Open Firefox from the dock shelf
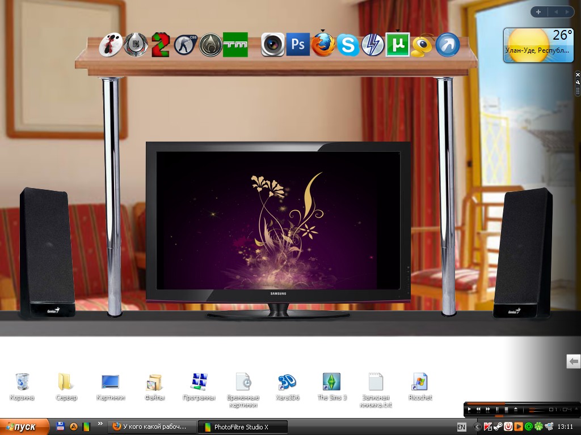581x435 pixels. point(323,45)
